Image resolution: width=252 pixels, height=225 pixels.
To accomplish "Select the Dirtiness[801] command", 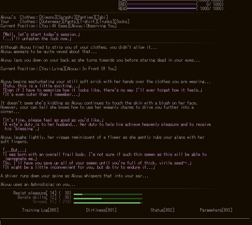I will pyautogui.click(x=101, y=210).
